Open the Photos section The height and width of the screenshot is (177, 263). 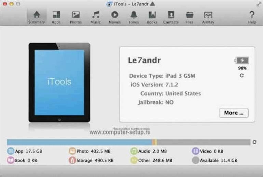[x=76, y=18]
